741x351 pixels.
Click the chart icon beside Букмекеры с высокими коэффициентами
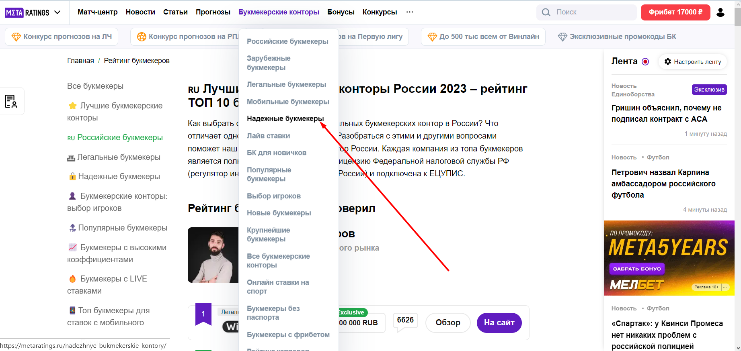click(72, 247)
